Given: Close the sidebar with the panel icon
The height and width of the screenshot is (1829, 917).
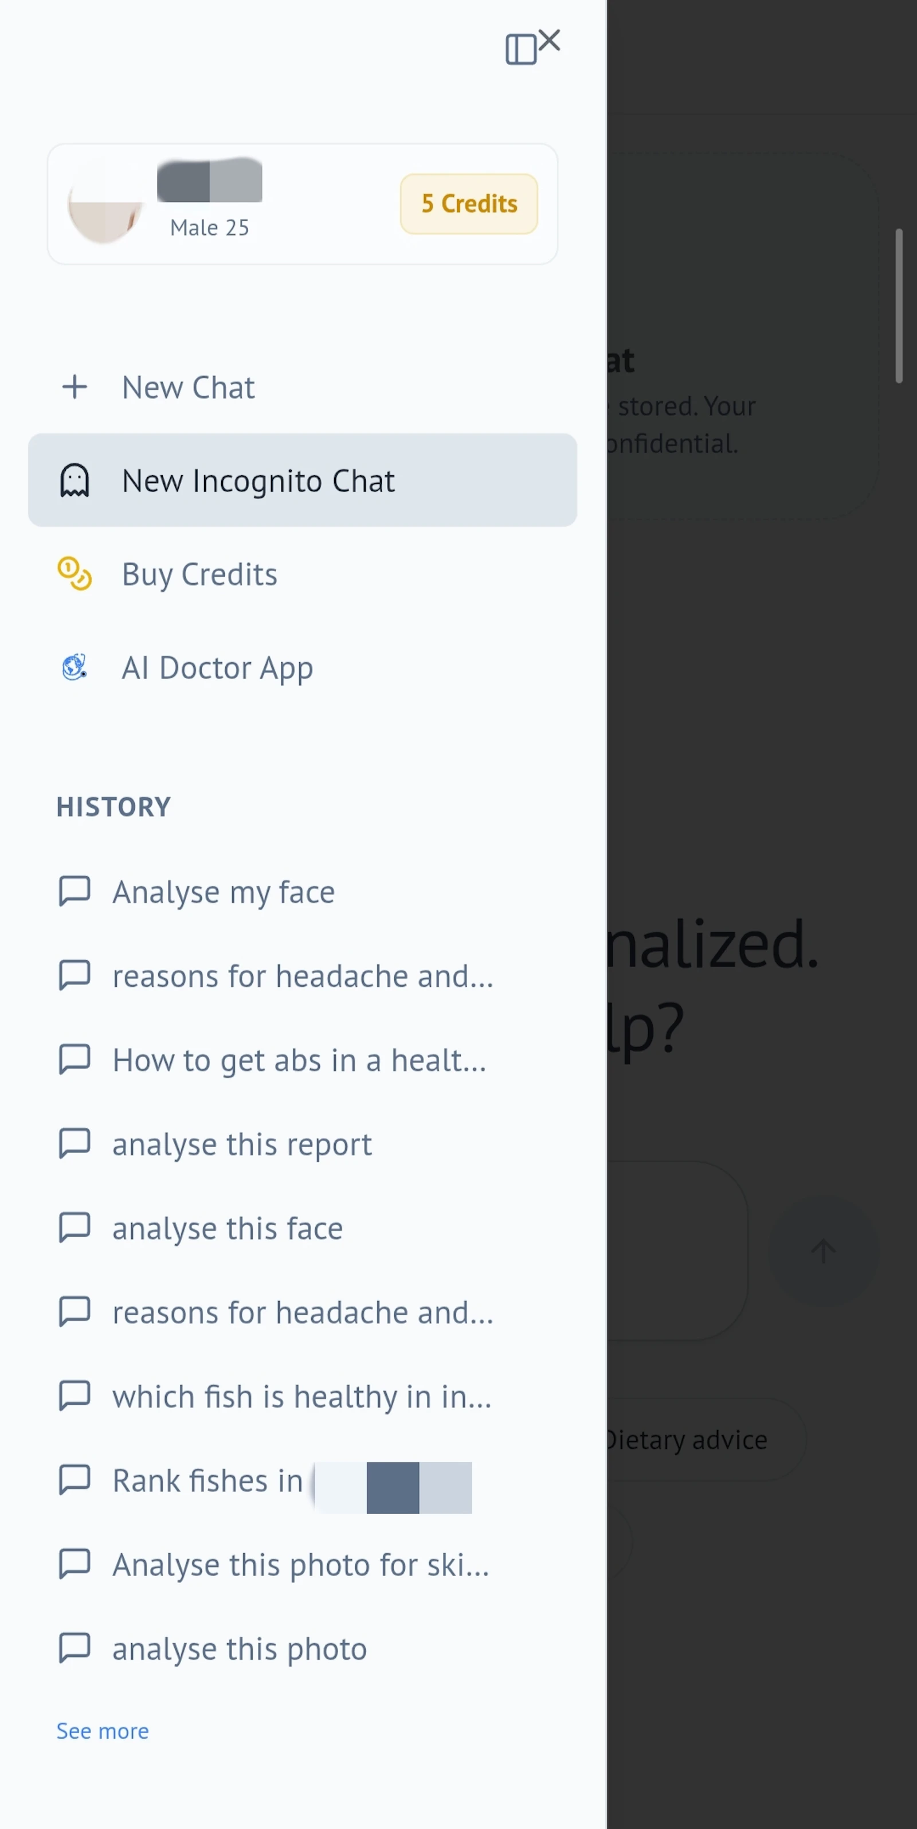Looking at the screenshot, I should pyautogui.click(x=521, y=50).
